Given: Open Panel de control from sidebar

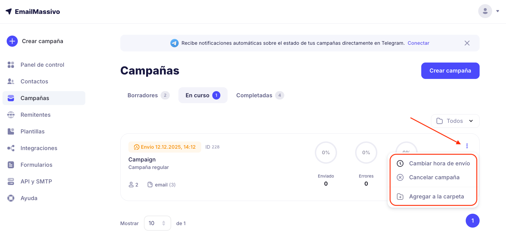Looking at the screenshot, I should pos(42,65).
